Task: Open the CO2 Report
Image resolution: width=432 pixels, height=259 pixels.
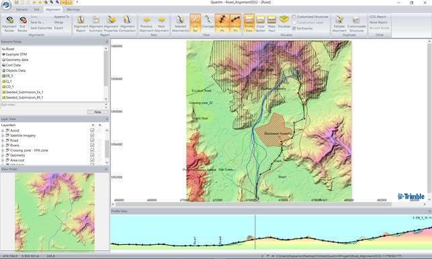Action: pyautogui.click(x=378, y=17)
